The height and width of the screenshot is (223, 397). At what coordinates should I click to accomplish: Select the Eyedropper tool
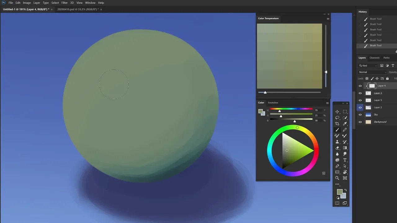tap(345, 124)
